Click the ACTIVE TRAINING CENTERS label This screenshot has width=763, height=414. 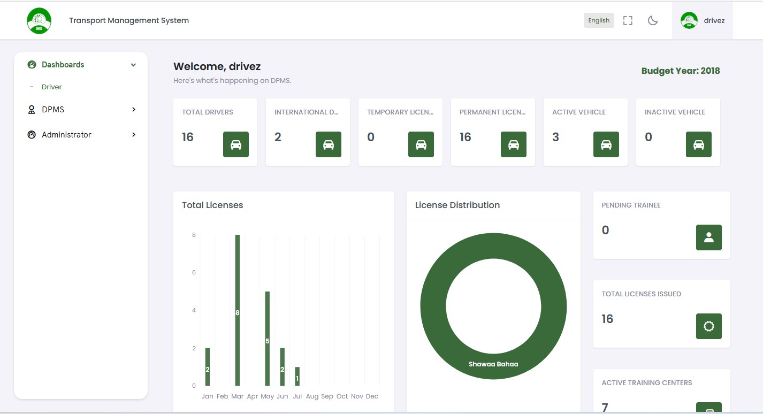click(x=647, y=383)
